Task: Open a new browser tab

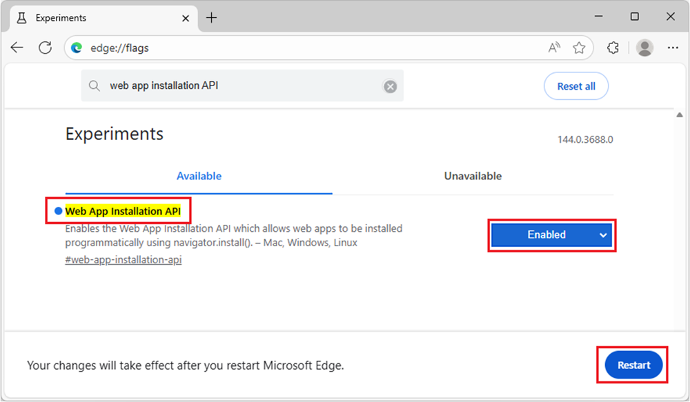Action: (211, 17)
